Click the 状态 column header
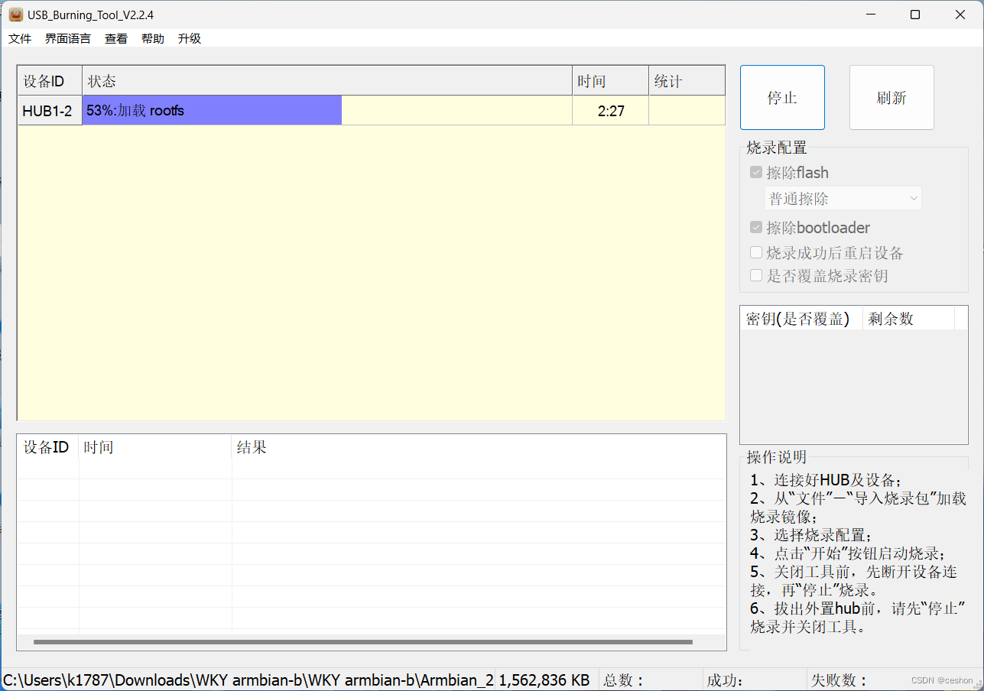The image size is (984, 691). tap(100, 80)
